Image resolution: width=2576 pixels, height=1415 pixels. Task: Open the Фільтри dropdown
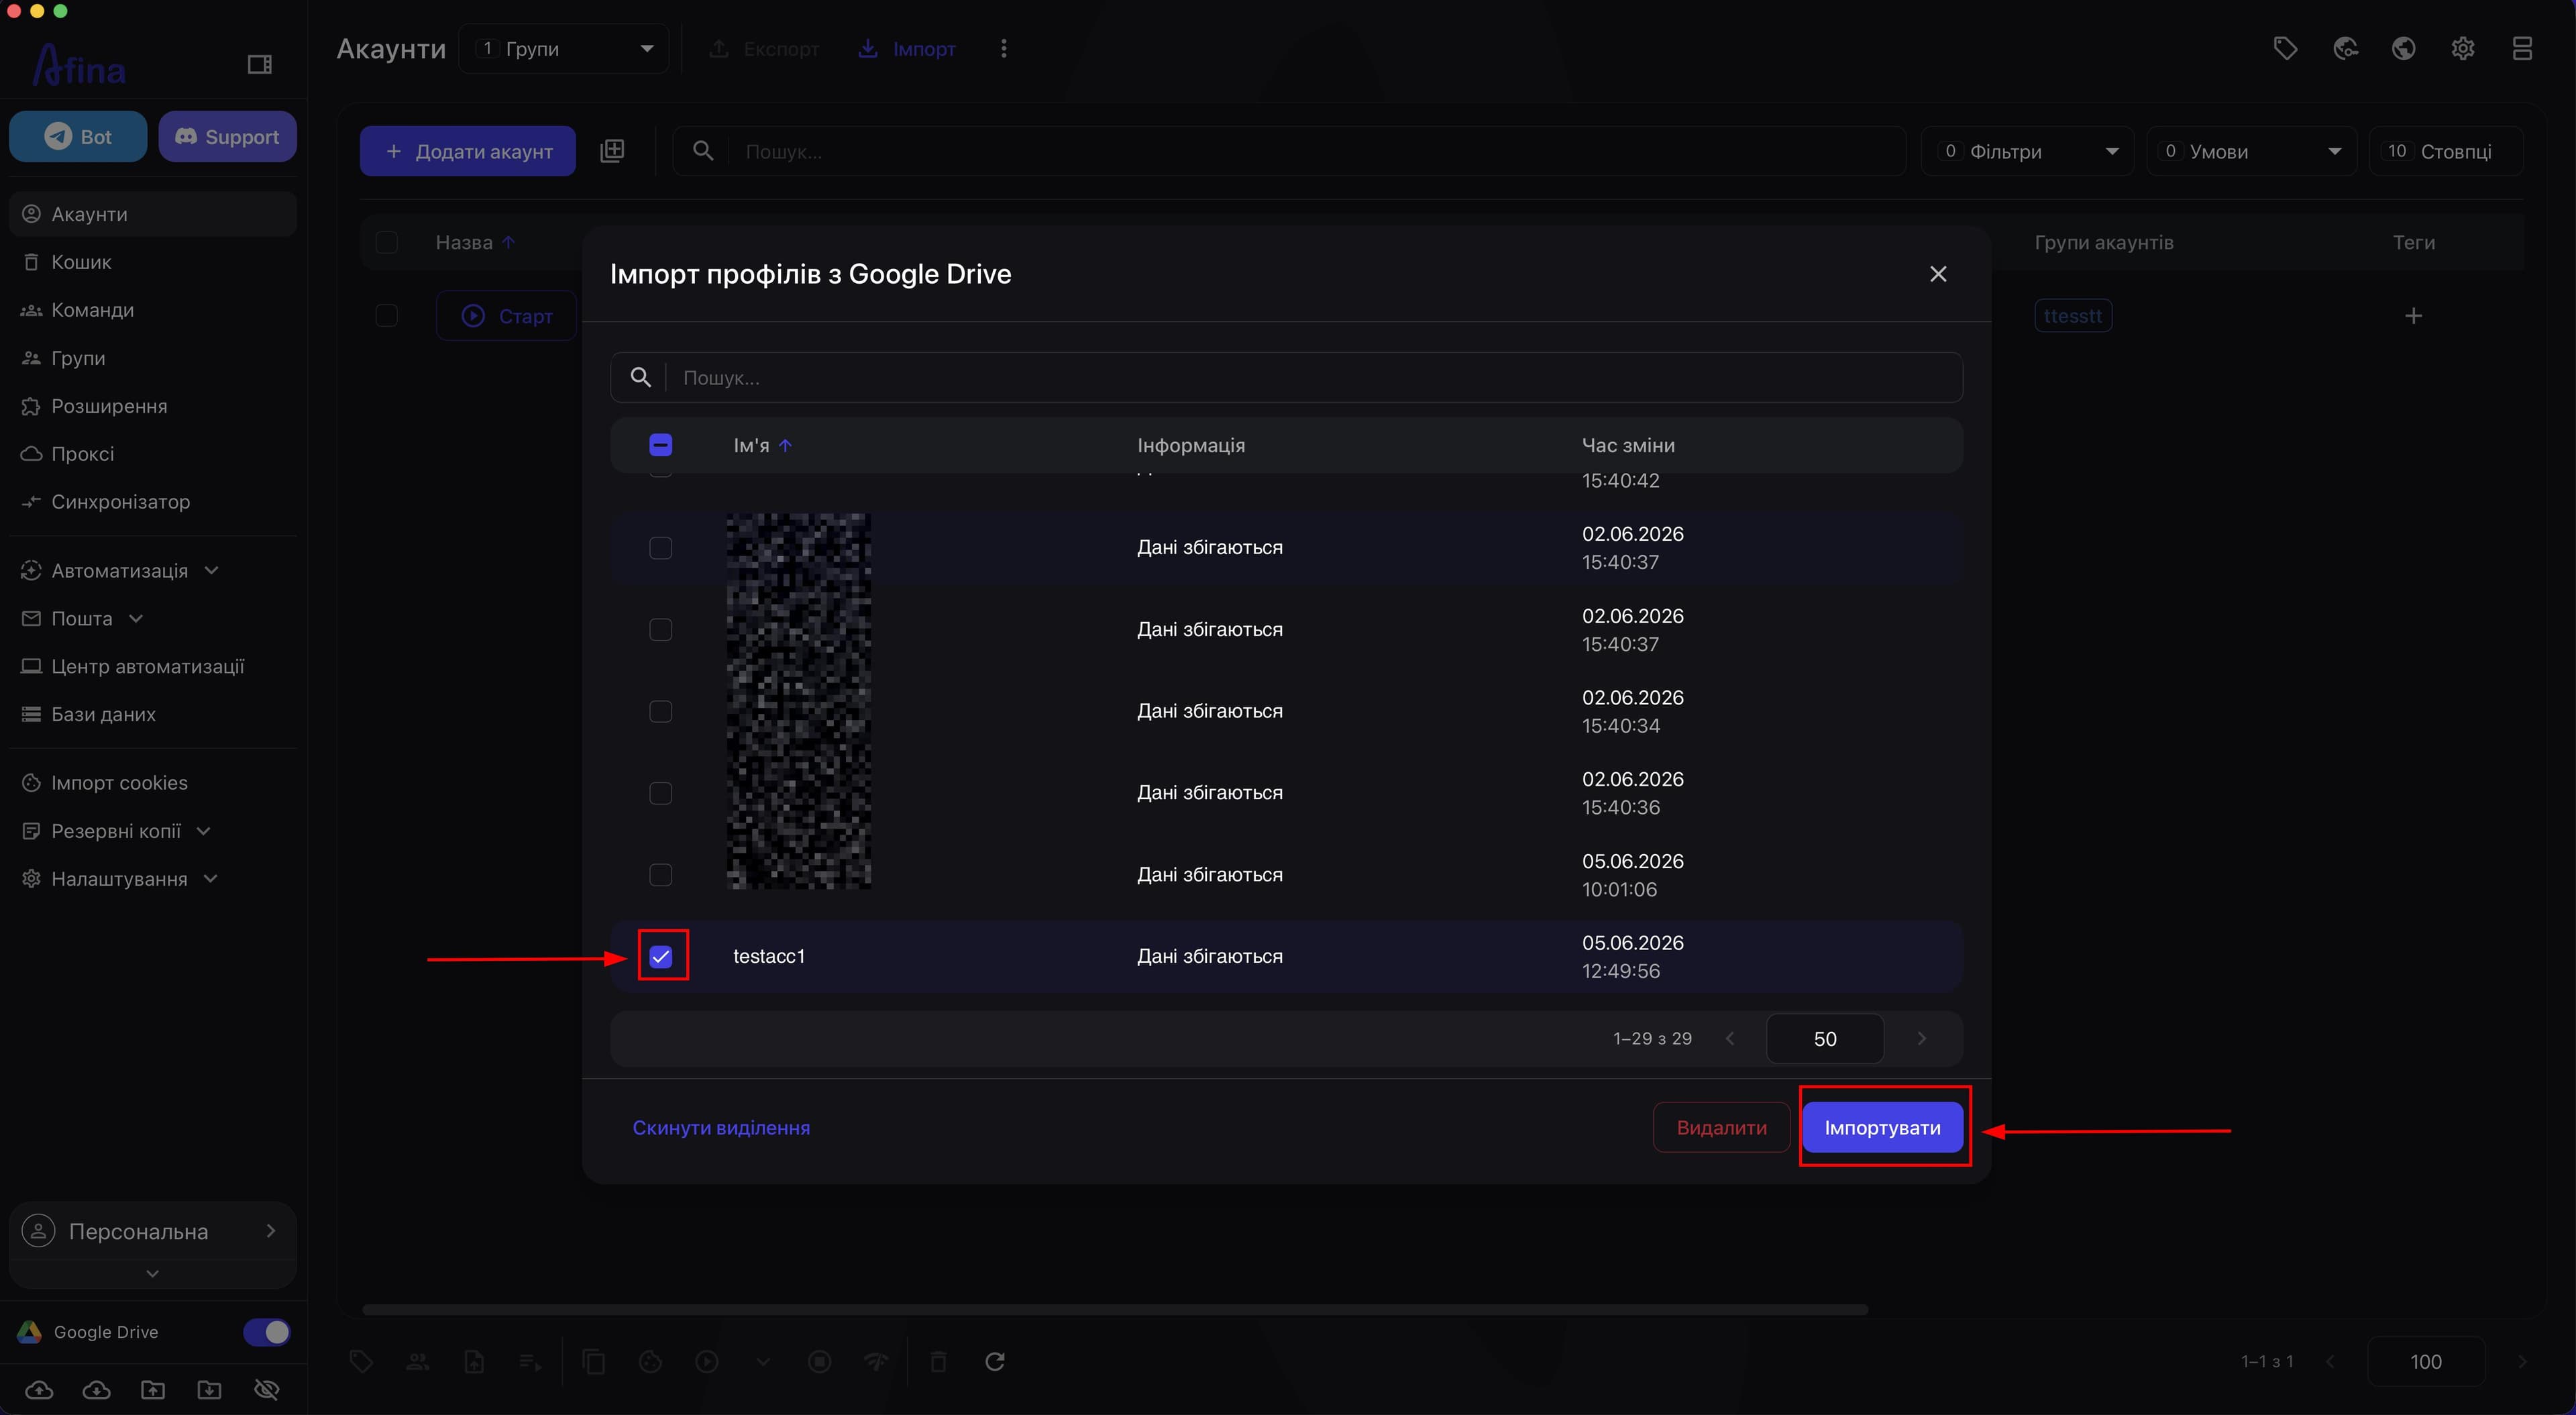click(2027, 151)
